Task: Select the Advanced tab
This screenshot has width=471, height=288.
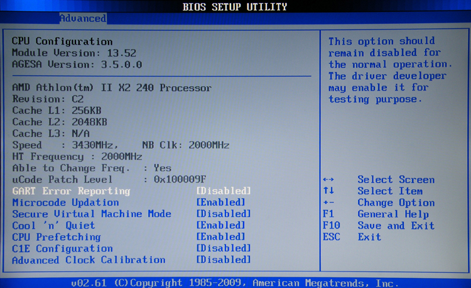Action: (x=83, y=18)
